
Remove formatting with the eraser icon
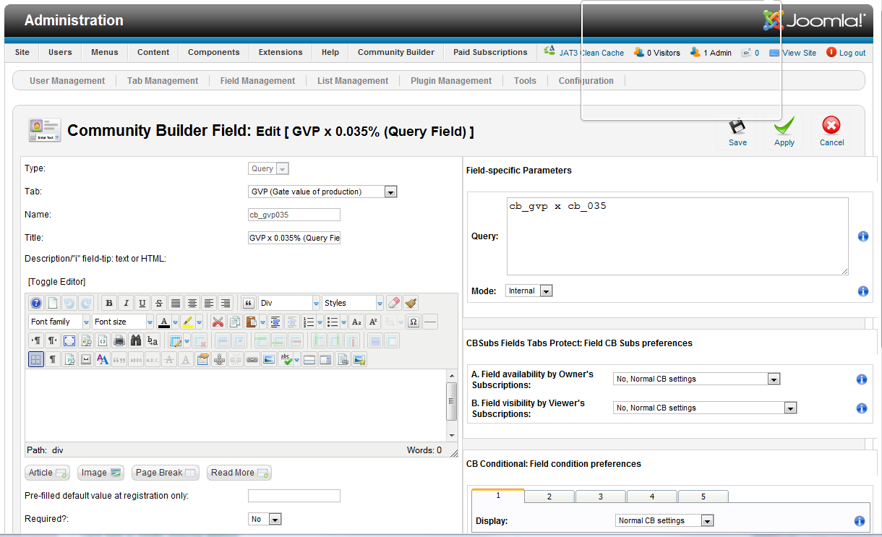[395, 303]
